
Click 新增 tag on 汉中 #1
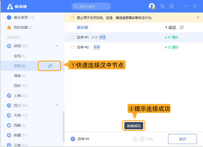103,37
